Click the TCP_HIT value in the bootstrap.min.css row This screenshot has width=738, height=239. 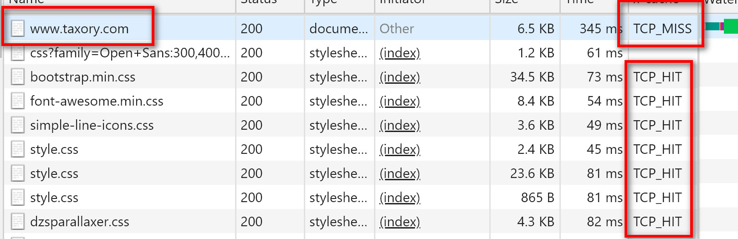point(657,77)
